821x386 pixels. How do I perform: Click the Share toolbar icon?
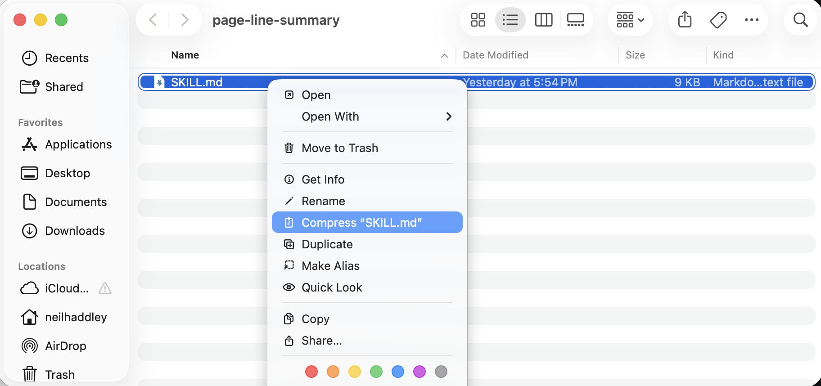click(685, 20)
